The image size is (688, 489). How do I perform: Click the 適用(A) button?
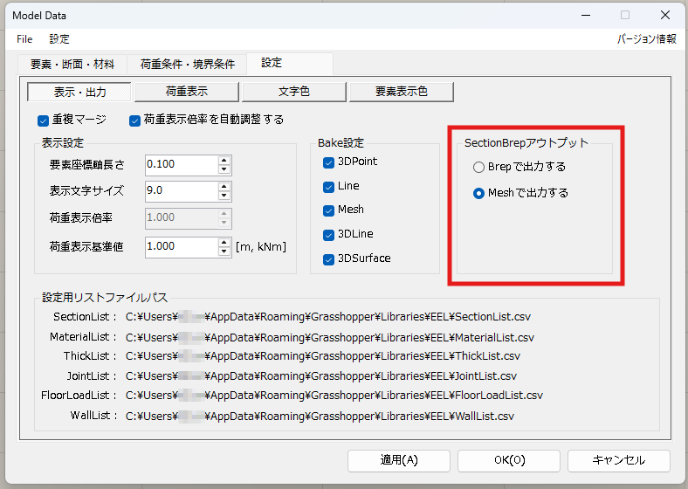(x=399, y=460)
